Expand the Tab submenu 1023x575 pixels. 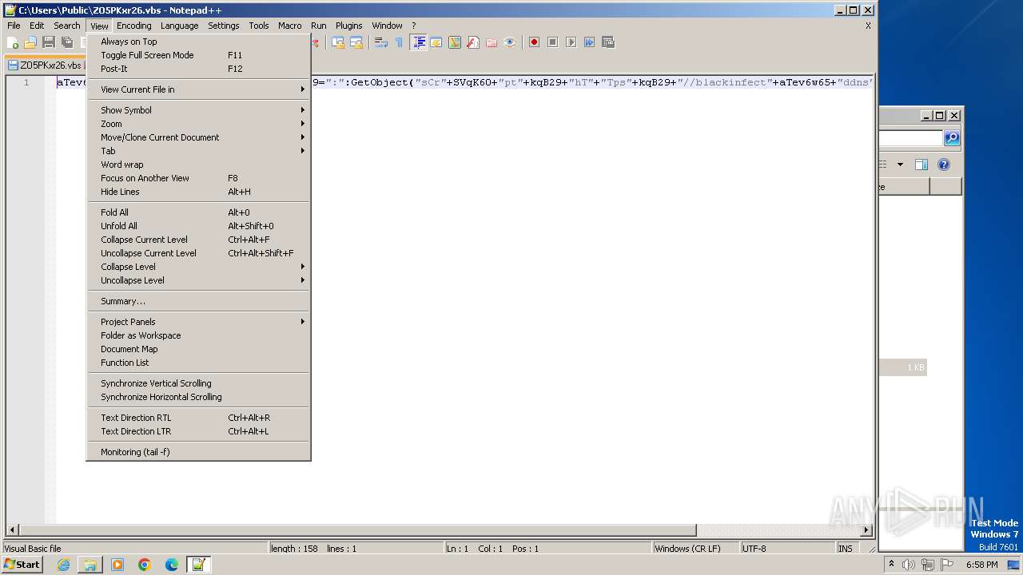[198, 151]
